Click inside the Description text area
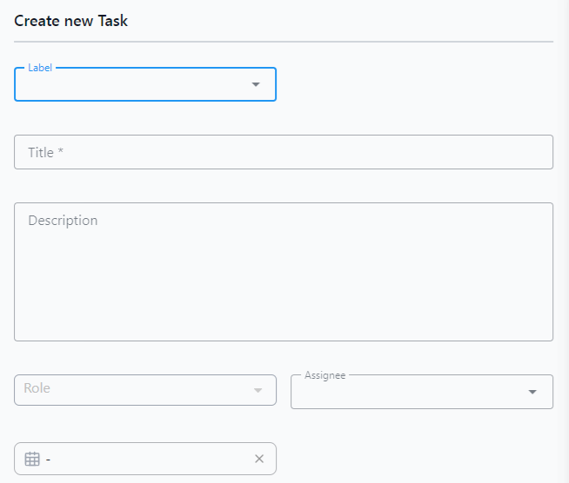569x483 pixels. click(x=284, y=272)
